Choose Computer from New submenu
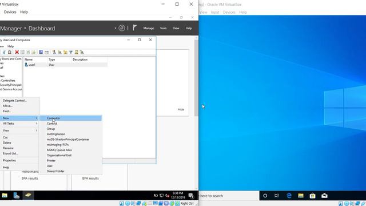366x206 pixels. tap(70, 118)
